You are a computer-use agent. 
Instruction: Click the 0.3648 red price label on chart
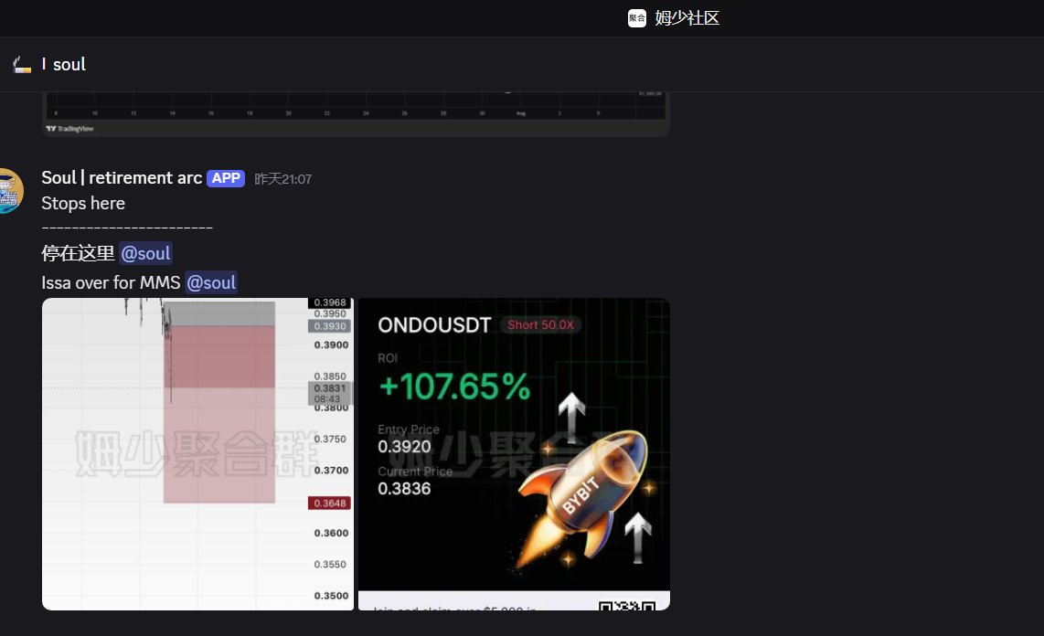330,503
